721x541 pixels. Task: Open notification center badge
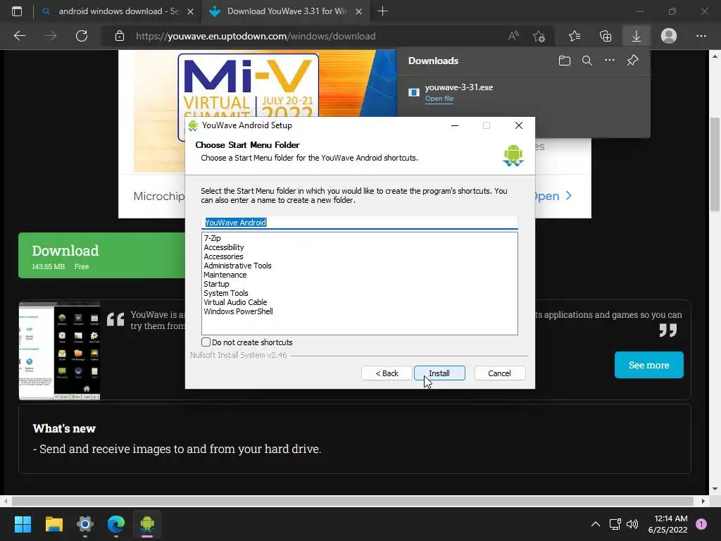pos(701,524)
